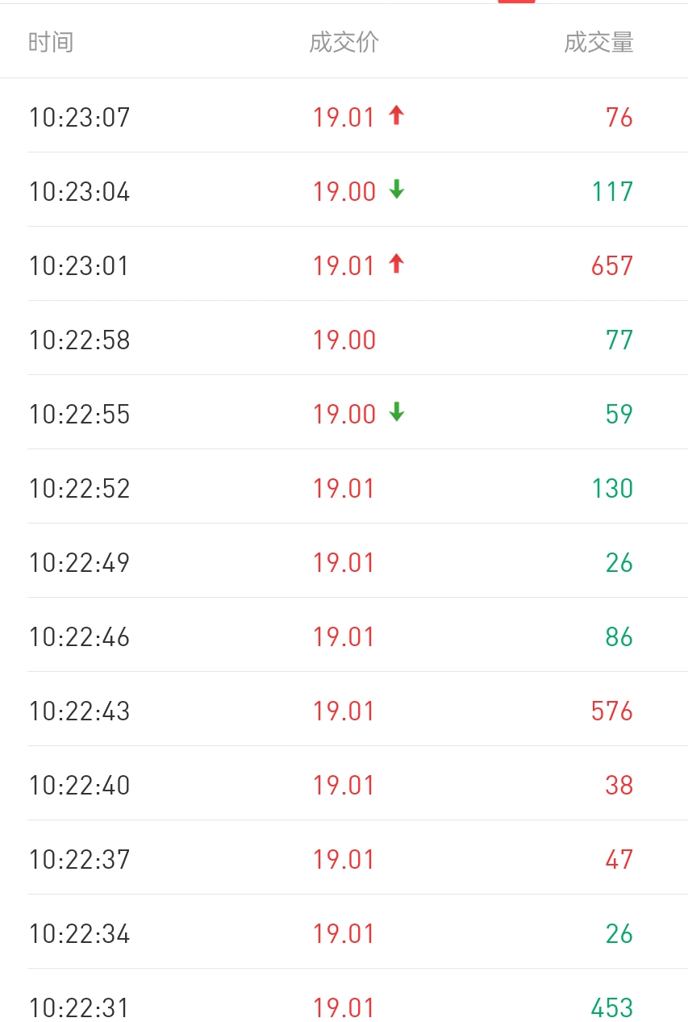Click volume 130 in the list
This screenshot has height=1022, width=688.
[x=611, y=489]
